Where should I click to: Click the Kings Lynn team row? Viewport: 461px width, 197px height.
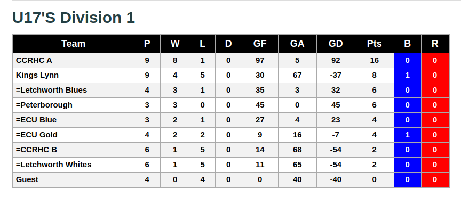pyautogui.click(x=231, y=76)
